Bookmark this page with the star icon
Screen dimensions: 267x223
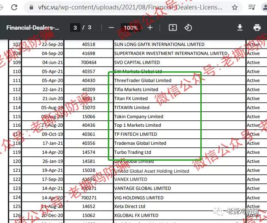(235, 7)
